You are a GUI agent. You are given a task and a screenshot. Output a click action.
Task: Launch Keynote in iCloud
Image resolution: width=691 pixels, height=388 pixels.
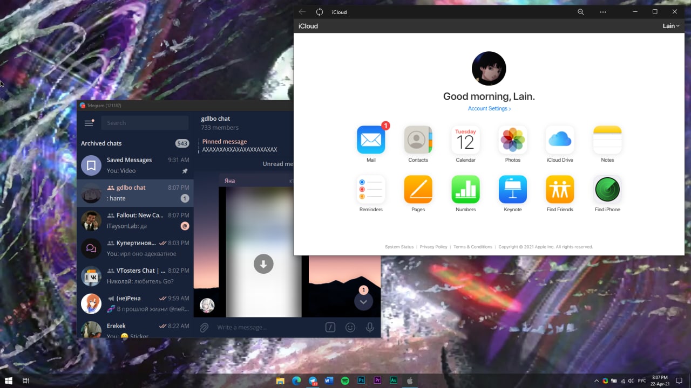pos(513,189)
